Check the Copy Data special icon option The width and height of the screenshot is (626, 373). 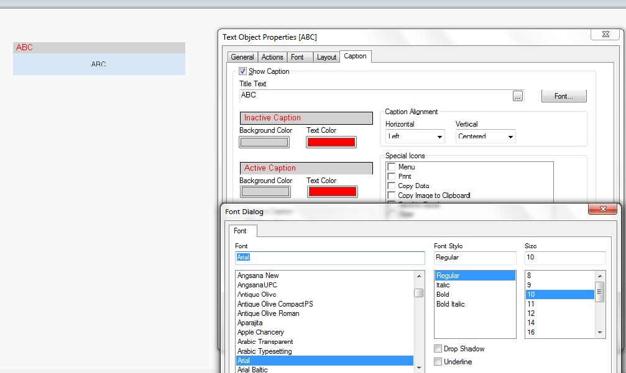point(392,186)
